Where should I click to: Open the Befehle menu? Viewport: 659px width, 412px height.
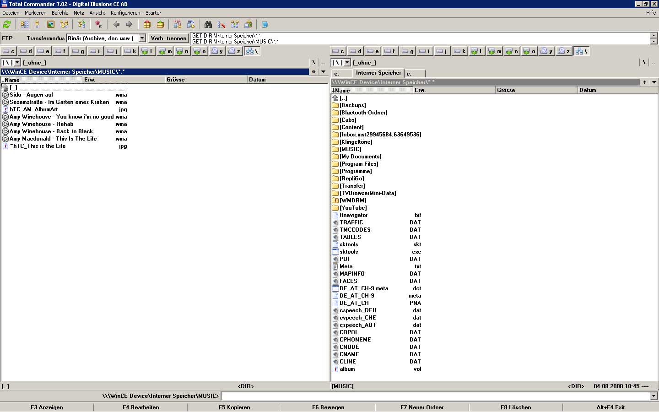tap(60, 13)
